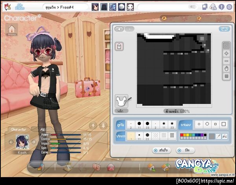Select the character portrait icon in top bar

click(x=95, y=7)
